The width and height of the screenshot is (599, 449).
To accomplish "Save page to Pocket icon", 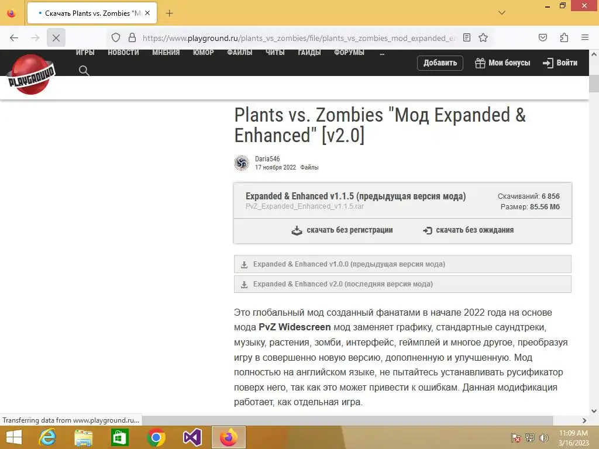I will [542, 37].
